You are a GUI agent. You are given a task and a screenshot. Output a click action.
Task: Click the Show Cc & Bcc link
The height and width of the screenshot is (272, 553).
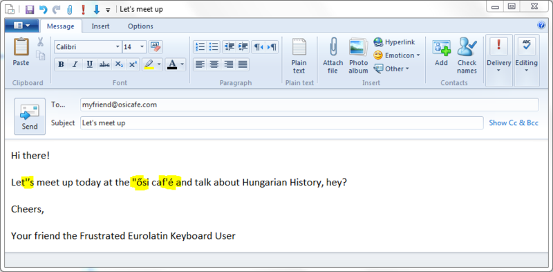[x=514, y=123]
